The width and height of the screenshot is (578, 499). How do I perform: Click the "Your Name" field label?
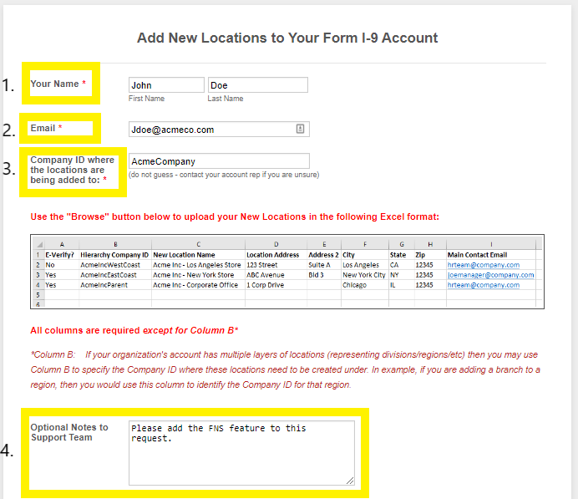(54, 84)
